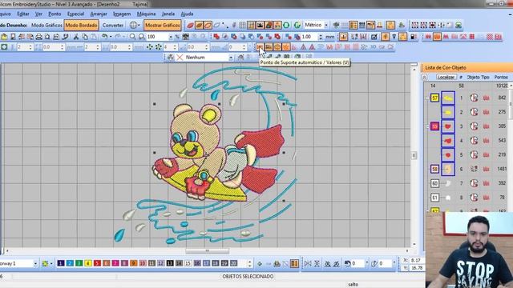Select color swatch 20 in palette

point(233,263)
